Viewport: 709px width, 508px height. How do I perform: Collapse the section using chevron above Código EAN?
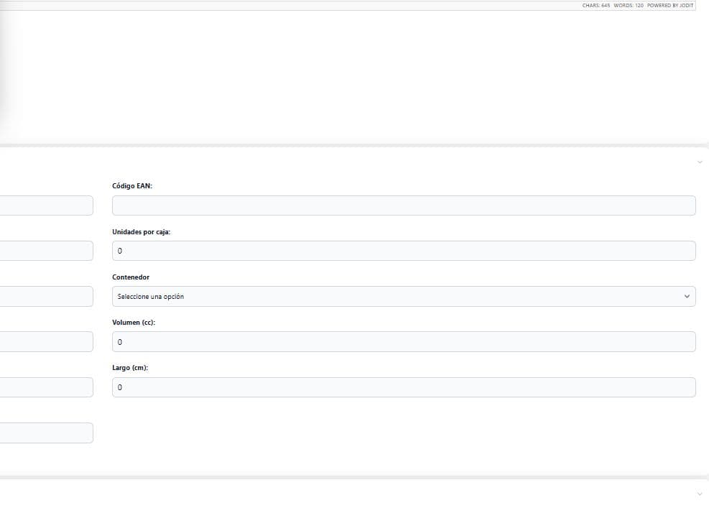700,162
